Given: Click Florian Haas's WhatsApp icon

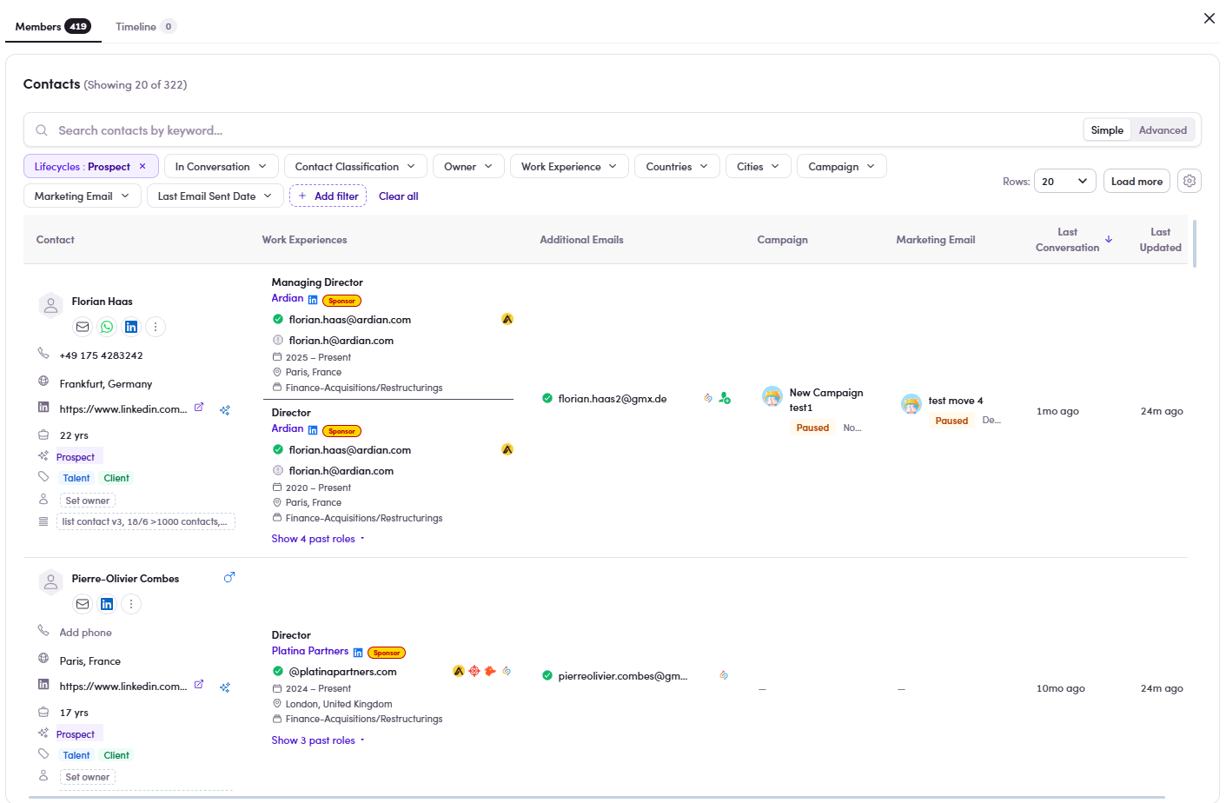Looking at the screenshot, I should 107,327.
